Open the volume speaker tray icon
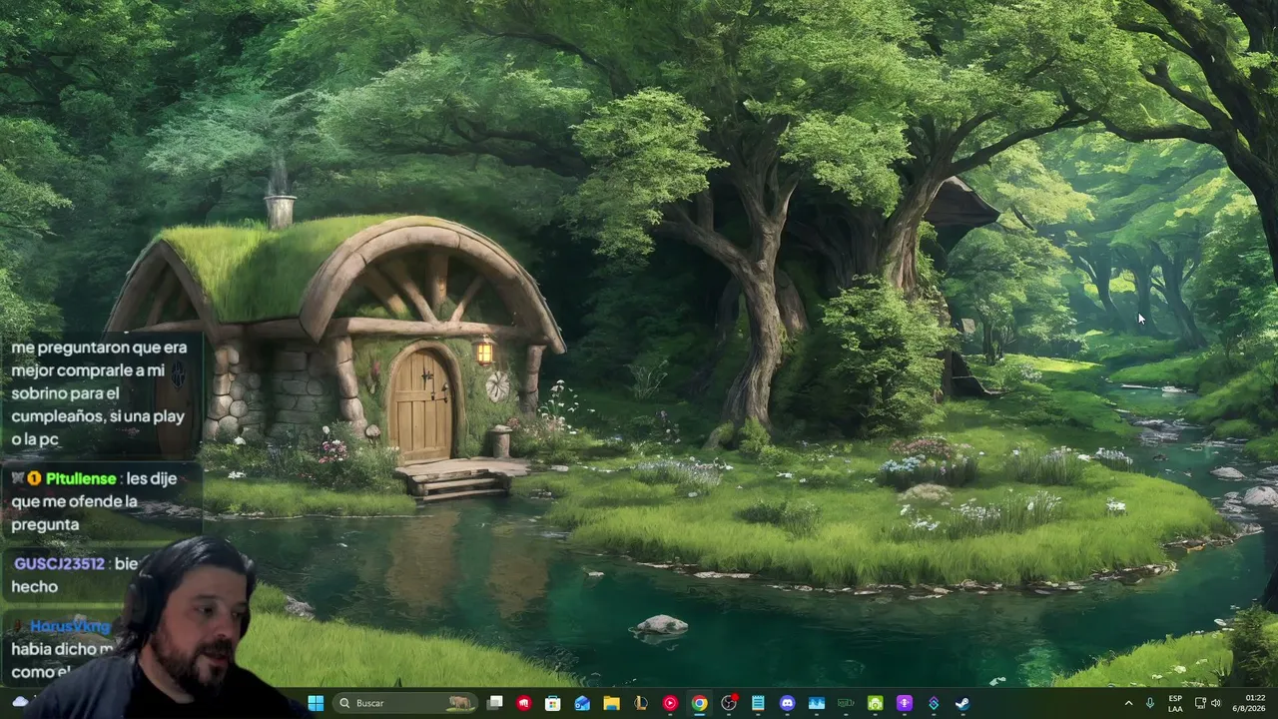This screenshot has height=719, width=1278. pos(1216,703)
